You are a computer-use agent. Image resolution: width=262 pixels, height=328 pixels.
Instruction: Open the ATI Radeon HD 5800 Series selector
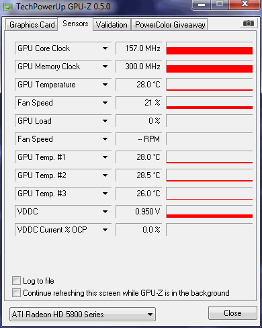(x=83, y=314)
